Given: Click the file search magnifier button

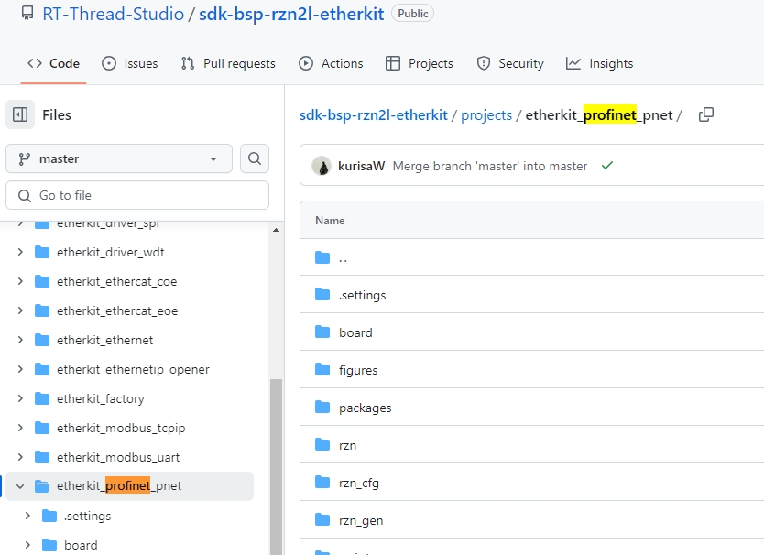Looking at the screenshot, I should 255,158.
